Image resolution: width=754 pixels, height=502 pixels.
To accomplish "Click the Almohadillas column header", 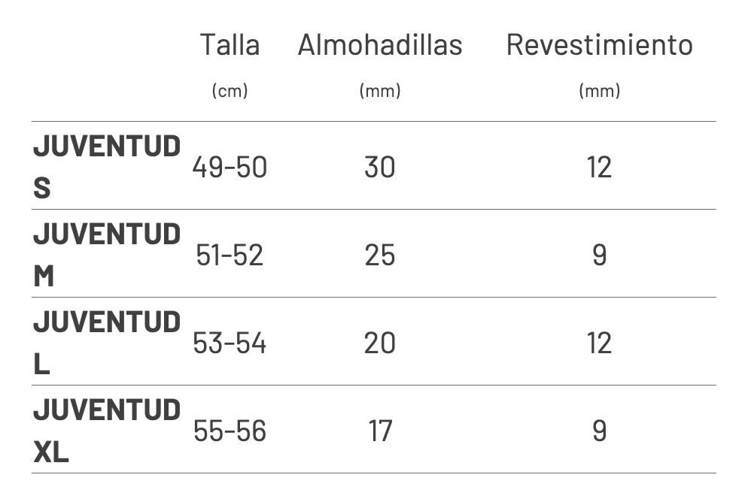I will (380, 45).
